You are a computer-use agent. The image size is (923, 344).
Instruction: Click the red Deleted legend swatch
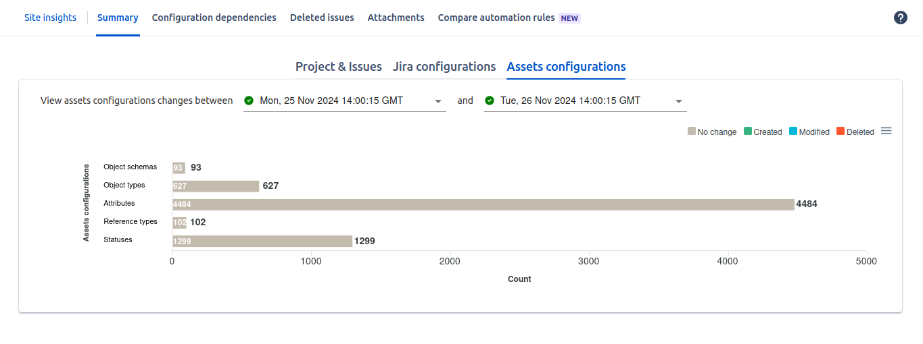click(841, 132)
